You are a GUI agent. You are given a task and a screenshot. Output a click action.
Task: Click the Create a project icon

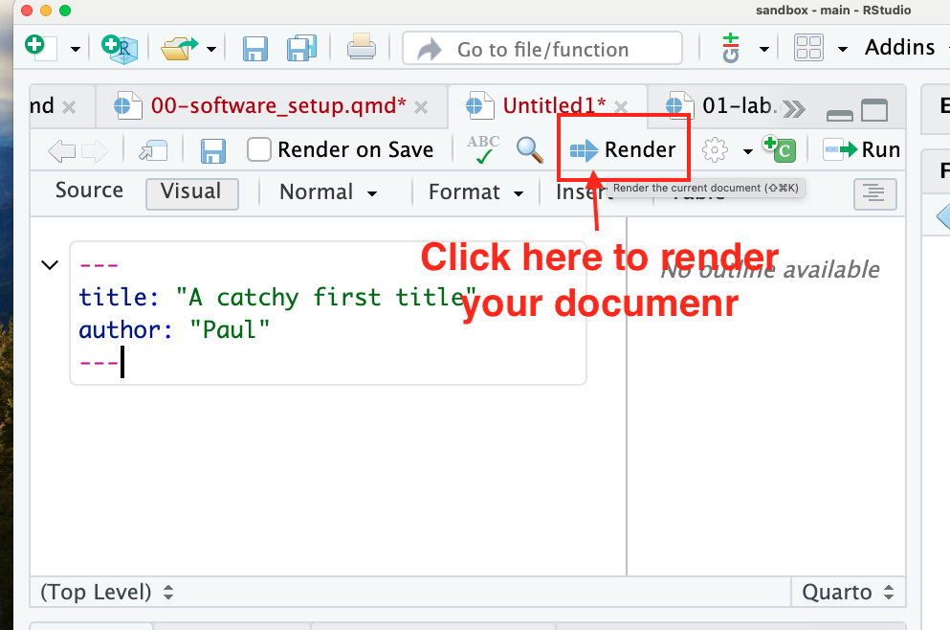coord(120,48)
